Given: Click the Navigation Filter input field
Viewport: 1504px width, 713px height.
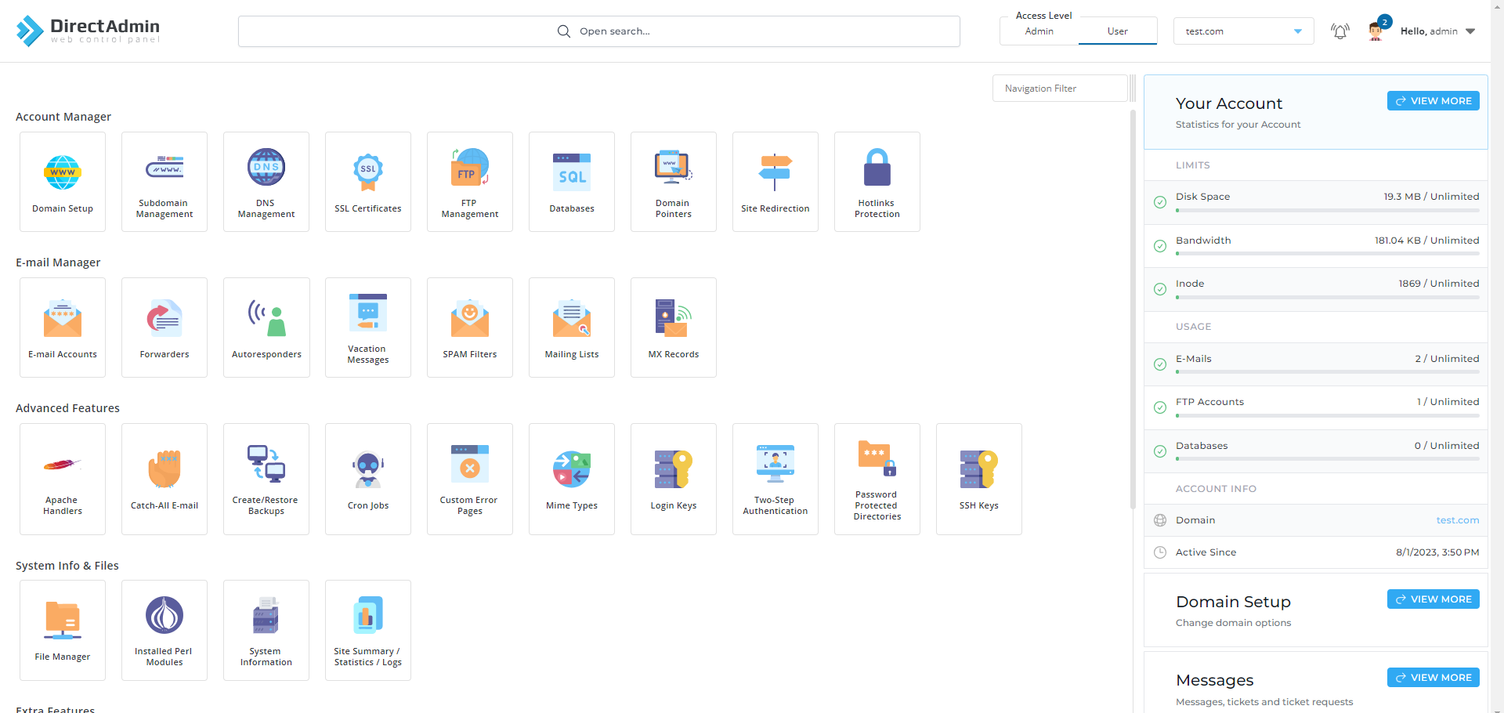Looking at the screenshot, I should point(1059,89).
